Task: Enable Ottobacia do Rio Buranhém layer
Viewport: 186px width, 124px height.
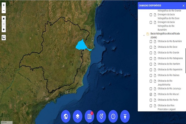Action: click(151, 42)
